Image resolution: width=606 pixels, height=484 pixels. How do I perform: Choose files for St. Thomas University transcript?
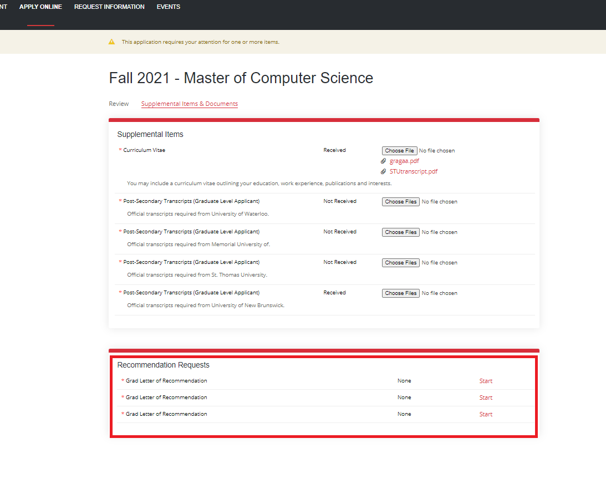400,263
